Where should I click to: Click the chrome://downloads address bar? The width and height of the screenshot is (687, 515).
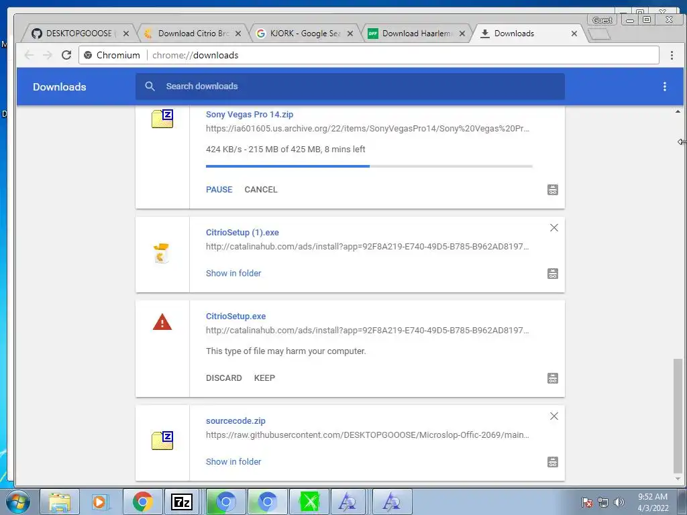[x=369, y=55]
